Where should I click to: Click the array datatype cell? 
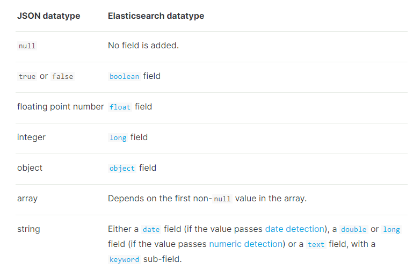point(27,199)
